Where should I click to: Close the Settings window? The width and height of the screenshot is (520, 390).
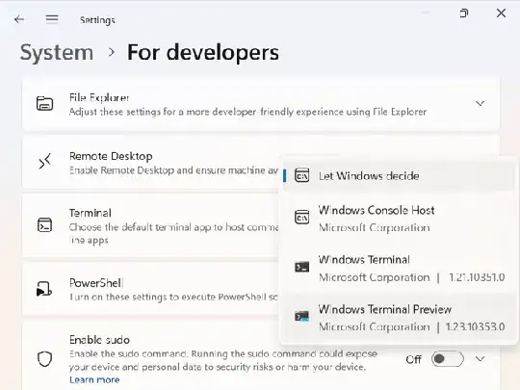[501, 13]
